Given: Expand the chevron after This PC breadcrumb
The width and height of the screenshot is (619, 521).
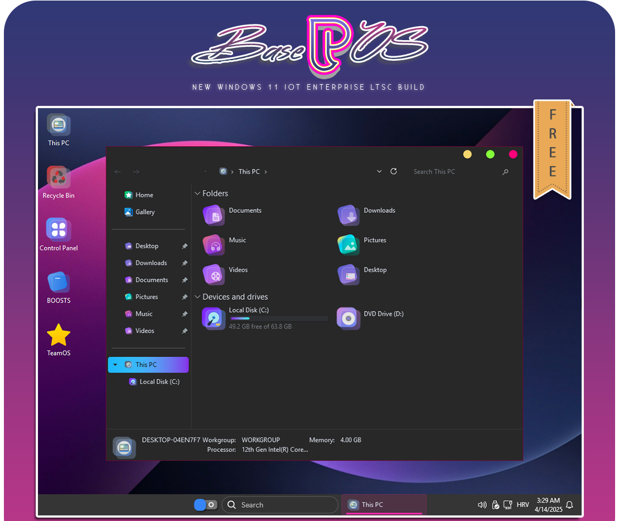Looking at the screenshot, I should point(265,172).
